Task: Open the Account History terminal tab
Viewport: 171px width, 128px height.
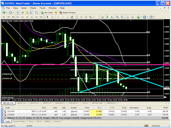Action: pos(19,121)
